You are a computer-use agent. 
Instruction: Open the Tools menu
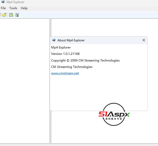(x=13, y=8)
